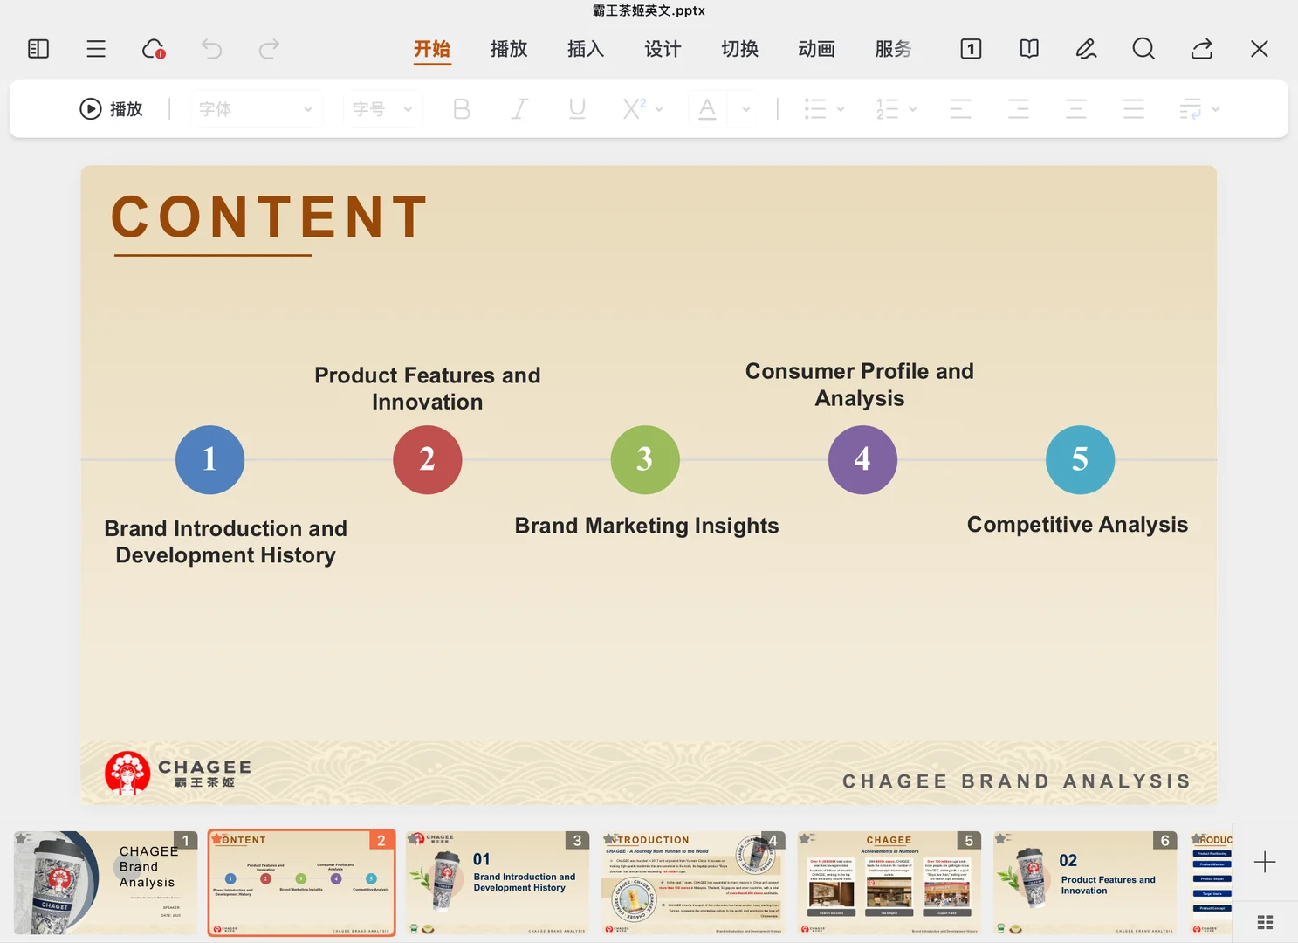Toggle italic formatting

tap(519, 109)
